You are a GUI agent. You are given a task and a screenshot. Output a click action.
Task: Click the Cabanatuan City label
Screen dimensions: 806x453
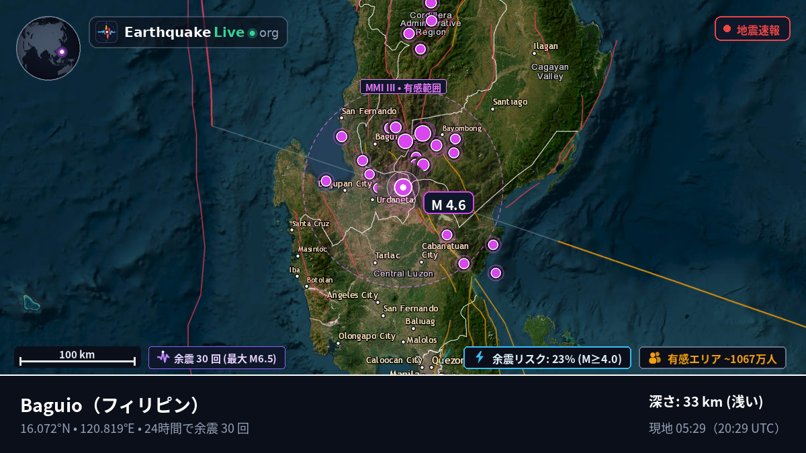coord(445,250)
